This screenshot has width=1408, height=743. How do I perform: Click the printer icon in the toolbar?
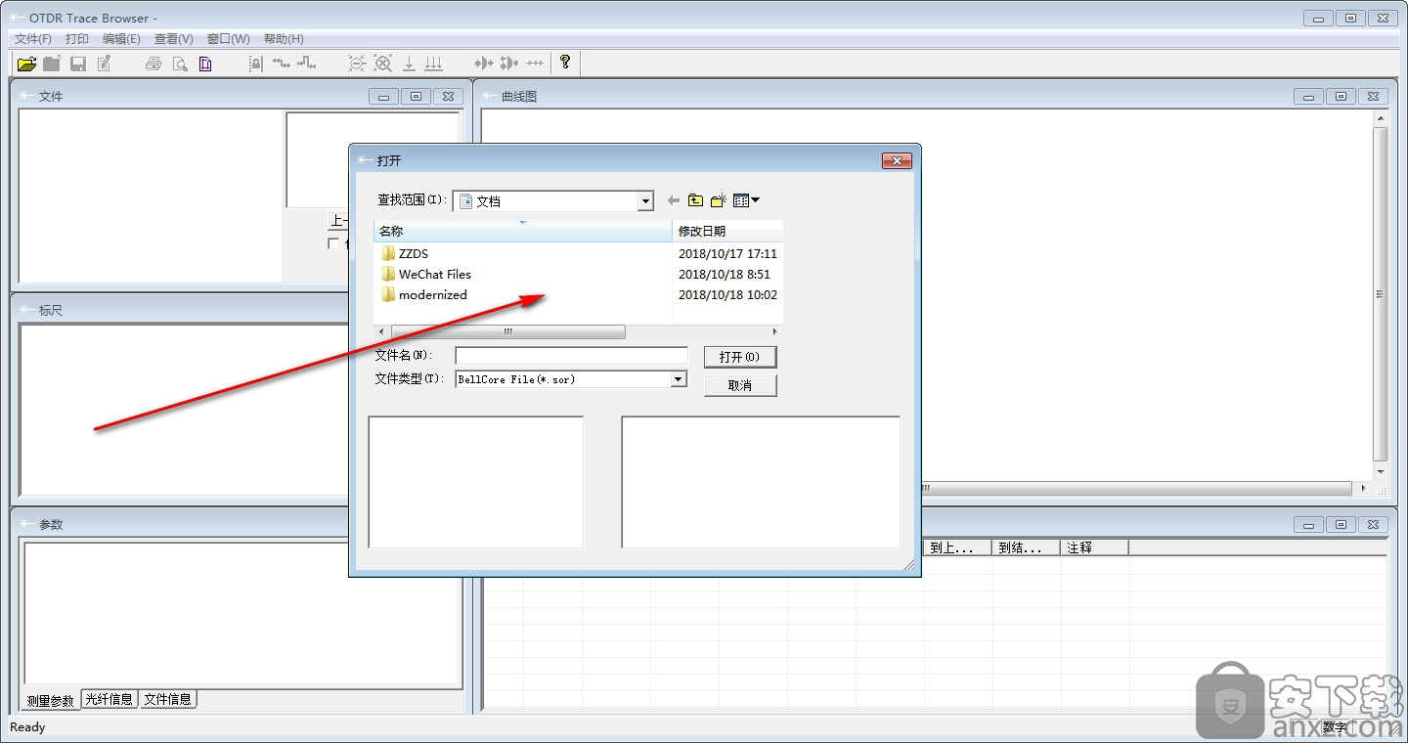click(x=153, y=64)
